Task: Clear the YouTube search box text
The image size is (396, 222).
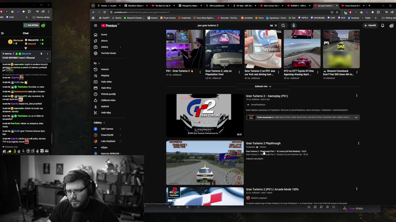Action: 276,26
